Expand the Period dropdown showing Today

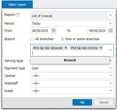110,23
